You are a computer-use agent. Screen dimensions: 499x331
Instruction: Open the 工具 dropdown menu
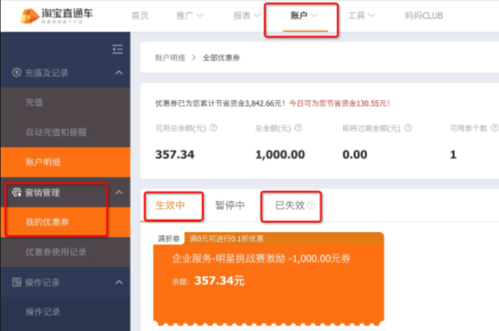(361, 15)
